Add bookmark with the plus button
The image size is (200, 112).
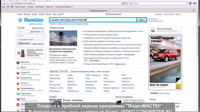pyautogui.click(x=12, y=3)
